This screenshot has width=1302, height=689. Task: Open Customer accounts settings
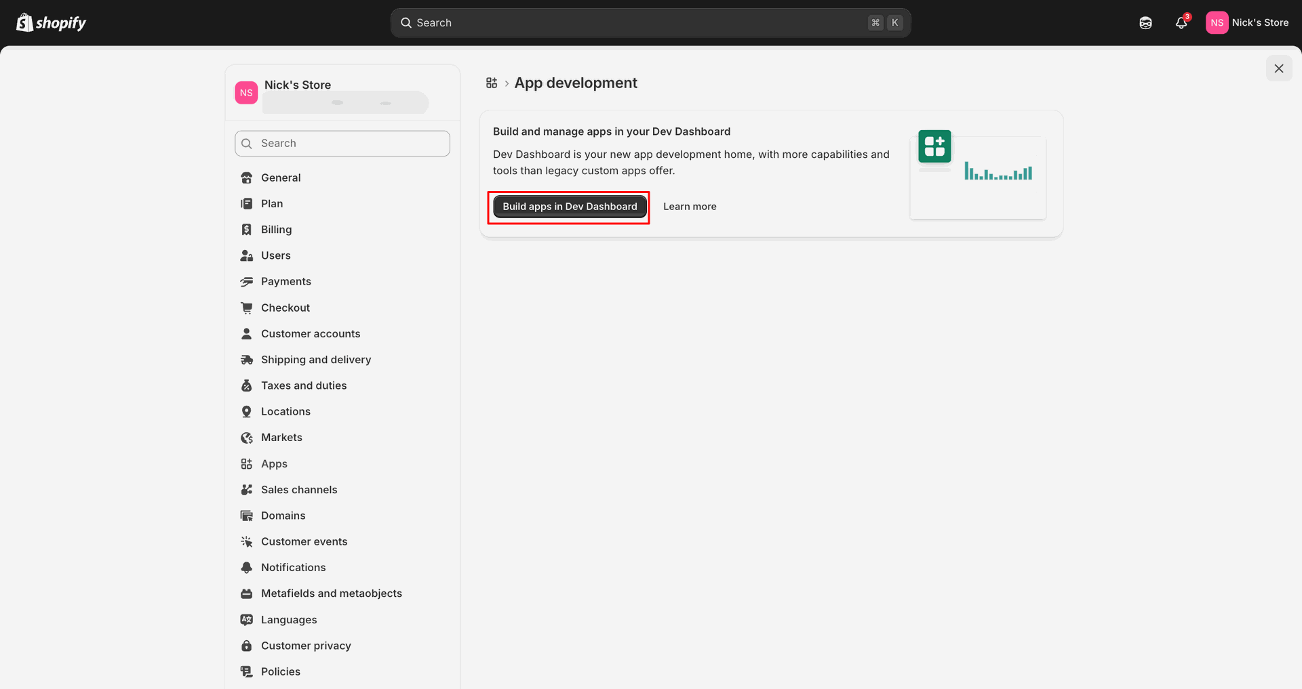click(x=311, y=333)
